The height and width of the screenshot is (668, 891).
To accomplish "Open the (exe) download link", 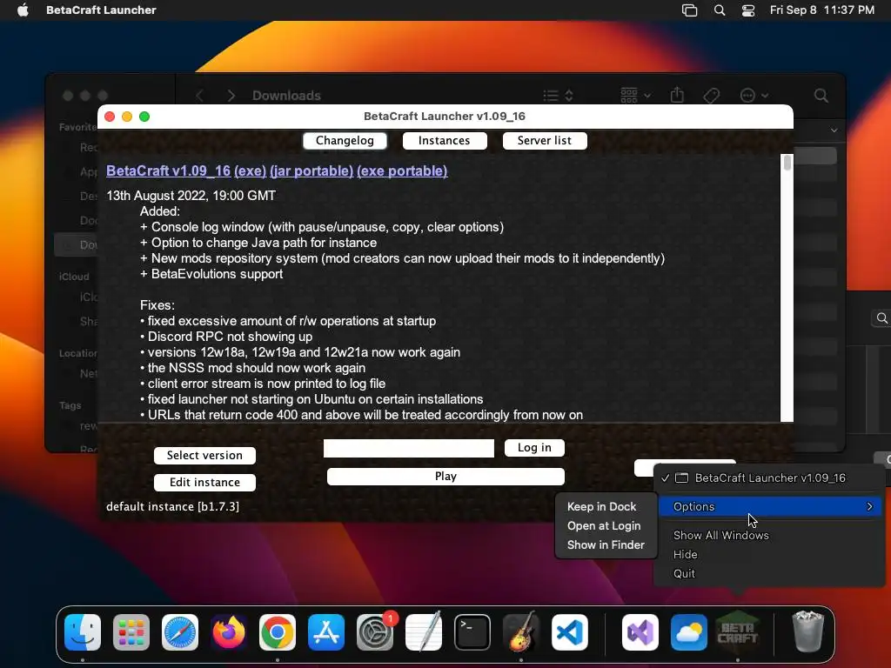I will click(250, 171).
